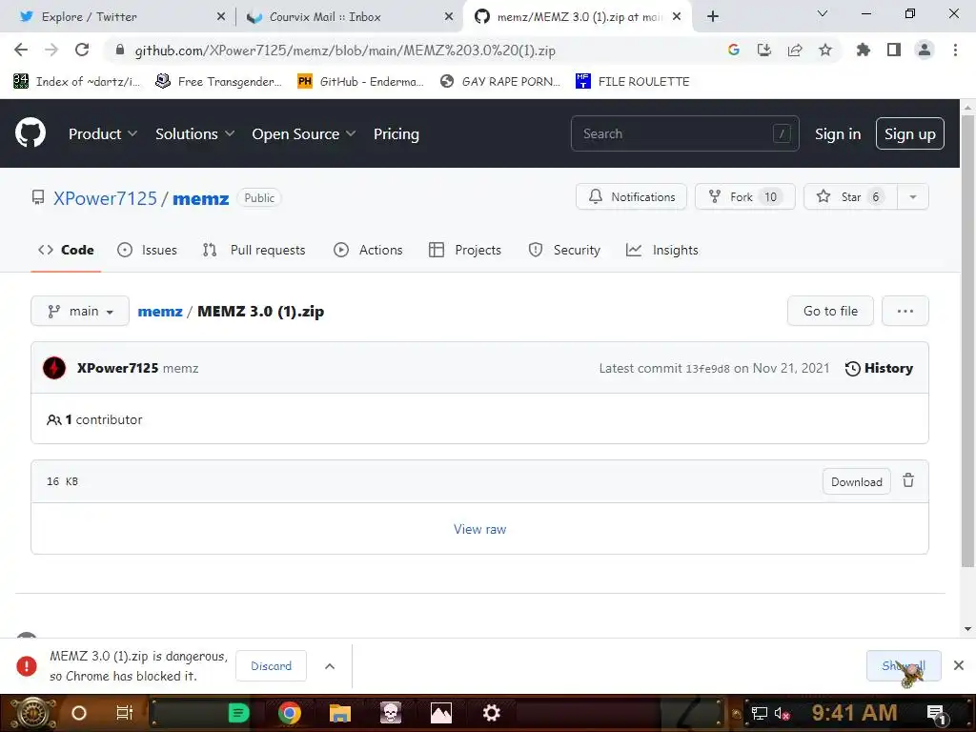The width and height of the screenshot is (976, 732).
Task: Click the Cortana circle on the taskbar
Action: click(78, 713)
